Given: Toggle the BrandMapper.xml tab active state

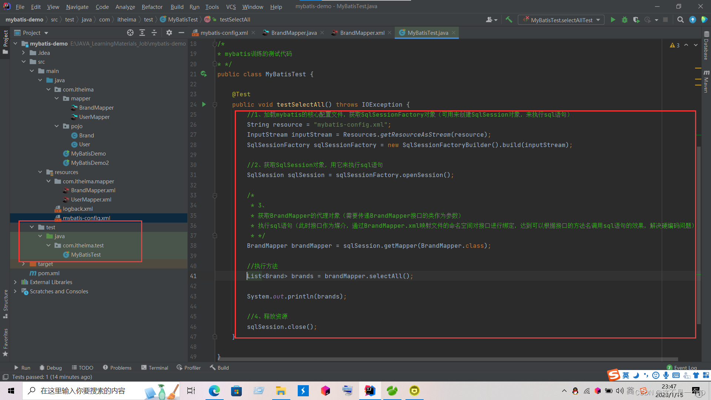Looking at the screenshot, I should [358, 33].
